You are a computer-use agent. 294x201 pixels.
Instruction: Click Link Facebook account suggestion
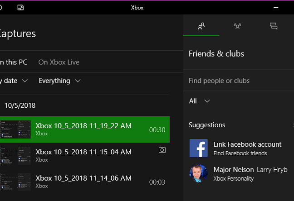tap(247, 144)
